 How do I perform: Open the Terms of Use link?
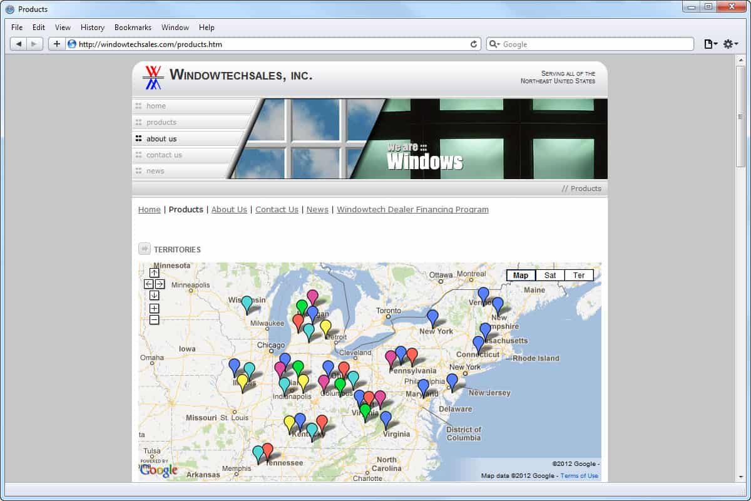(580, 476)
